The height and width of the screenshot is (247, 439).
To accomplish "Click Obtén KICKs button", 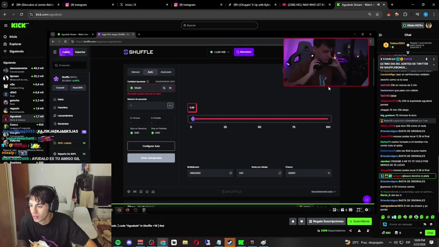I will coord(413,25).
